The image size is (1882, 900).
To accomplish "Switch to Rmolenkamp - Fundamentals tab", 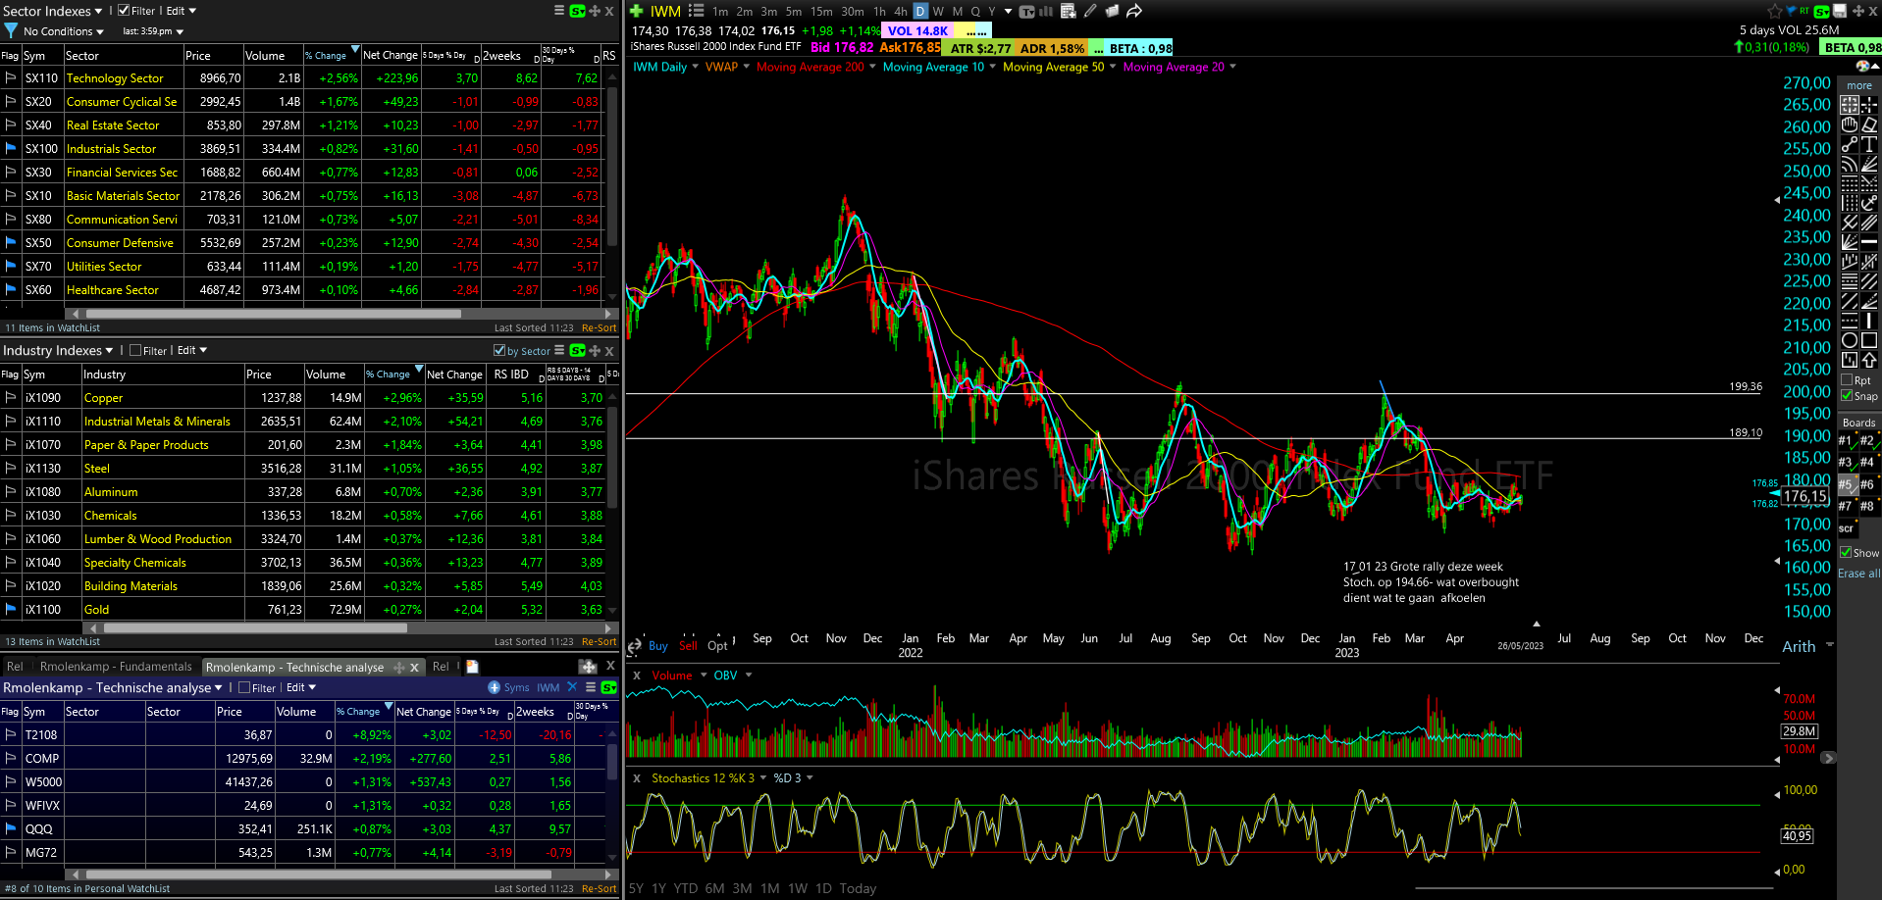I will (x=116, y=667).
